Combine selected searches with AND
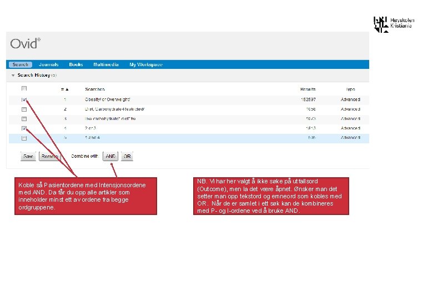 click(x=110, y=156)
